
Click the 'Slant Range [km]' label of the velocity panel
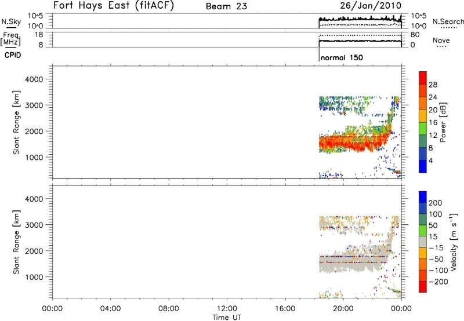click(16, 242)
